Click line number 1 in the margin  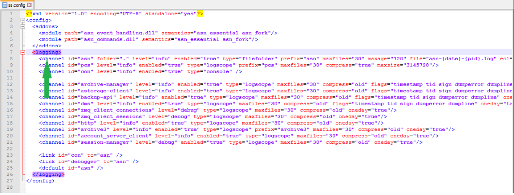point(11,14)
